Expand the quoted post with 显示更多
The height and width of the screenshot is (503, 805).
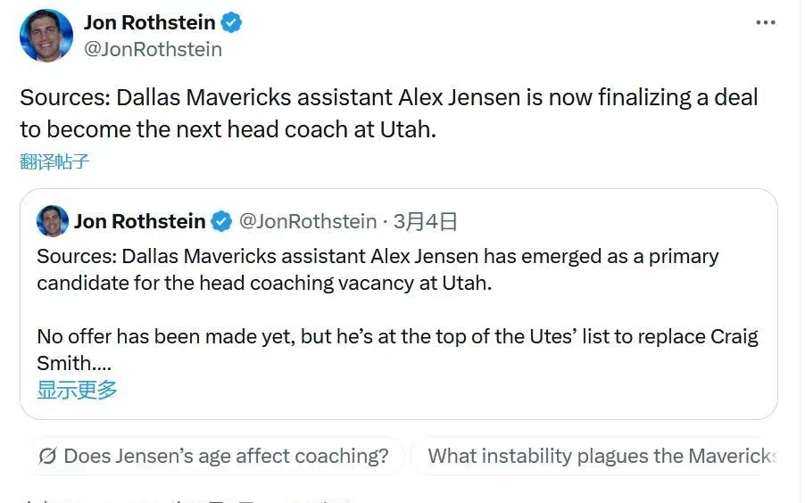coord(77,390)
